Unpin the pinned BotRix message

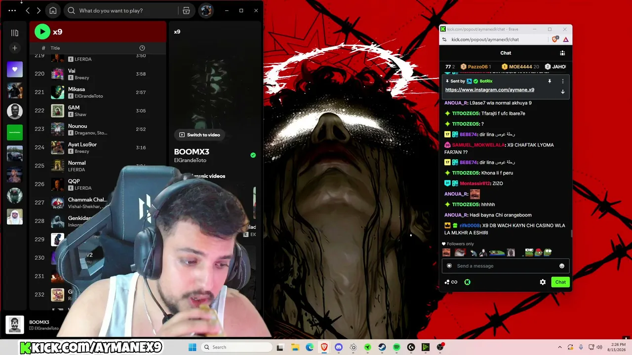tap(550, 81)
